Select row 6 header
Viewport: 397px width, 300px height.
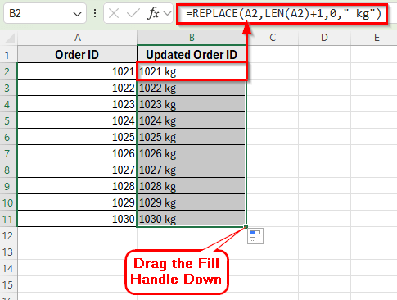click(x=8, y=137)
